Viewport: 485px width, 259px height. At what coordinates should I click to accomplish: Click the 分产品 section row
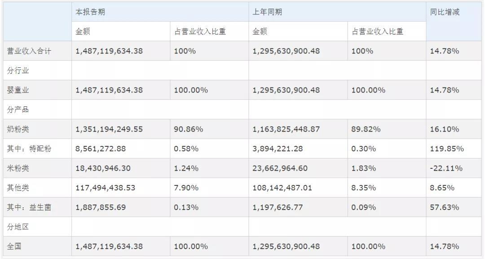click(x=18, y=110)
